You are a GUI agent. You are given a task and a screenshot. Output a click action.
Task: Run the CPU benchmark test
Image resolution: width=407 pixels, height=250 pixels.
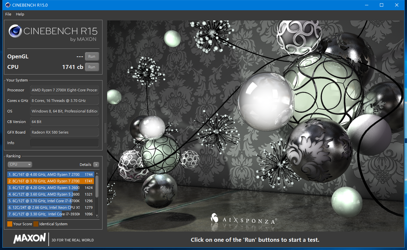(92, 67)
